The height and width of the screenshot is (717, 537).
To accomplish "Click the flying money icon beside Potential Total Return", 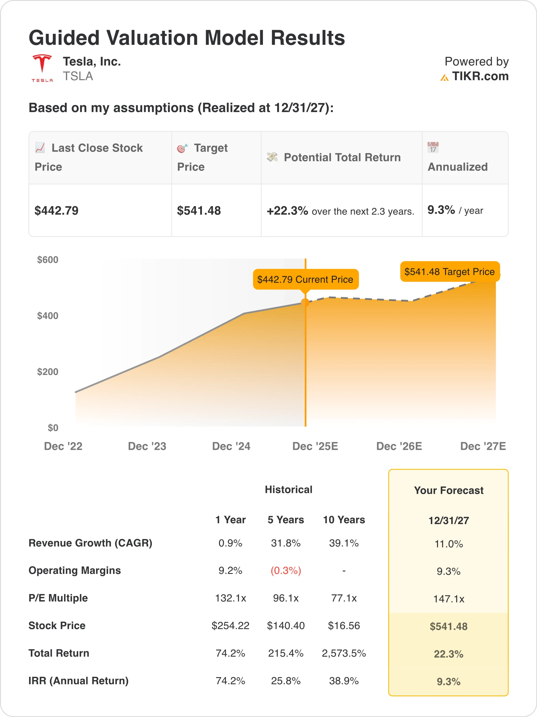I will 272,157.
